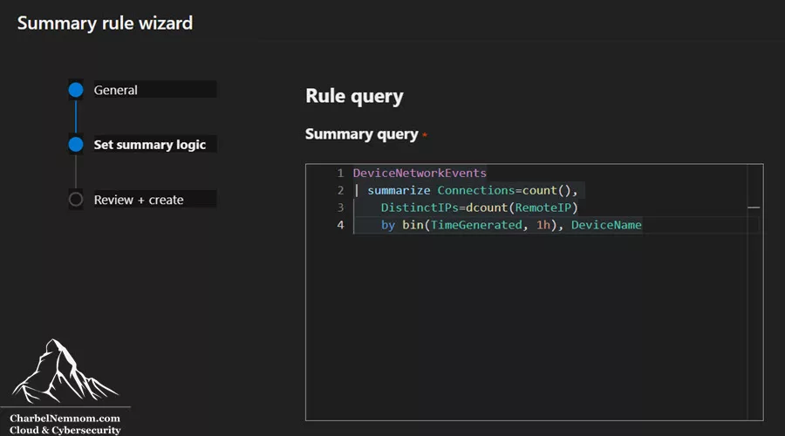Click line number 2 in editor gutter
The height and width of the screenshot is (436, 785).
[340, 190]
